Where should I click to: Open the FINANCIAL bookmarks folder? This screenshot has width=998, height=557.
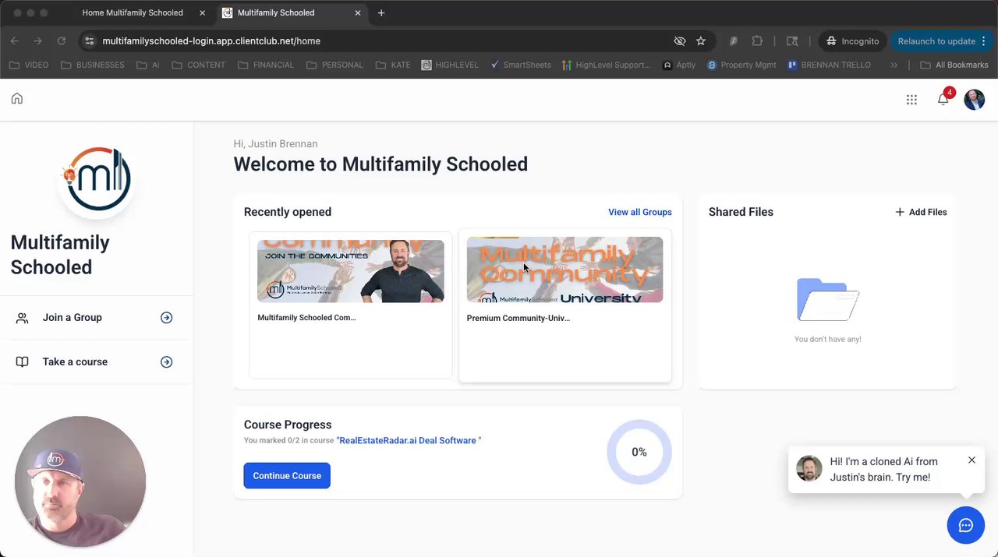pyautogui.click(x=265, y=65)
